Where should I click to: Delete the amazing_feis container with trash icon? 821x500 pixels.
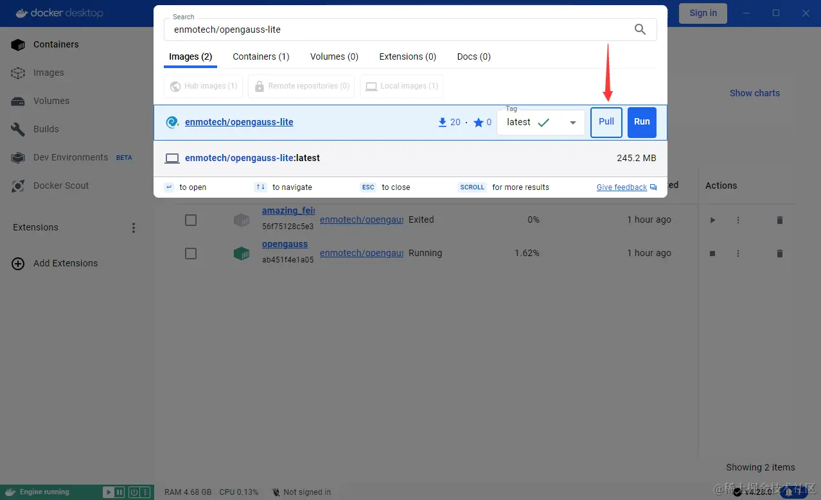780,220
